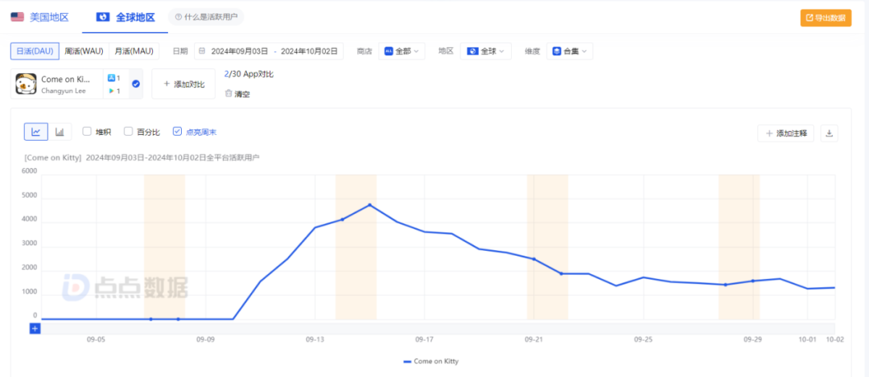Open the 维度 dimension dropdown

[x=570, y=51]
